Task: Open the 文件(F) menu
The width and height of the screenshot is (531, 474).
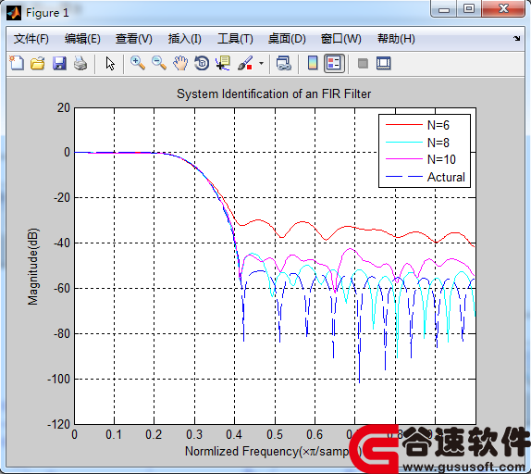Action: pos(31,39)
